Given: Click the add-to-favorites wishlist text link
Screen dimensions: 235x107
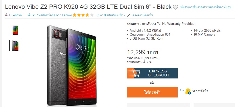Looking at the screenshot, I should [x=205, y=7].
